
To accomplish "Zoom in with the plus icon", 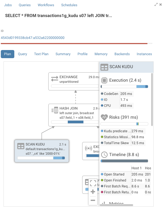I will 93,191.
